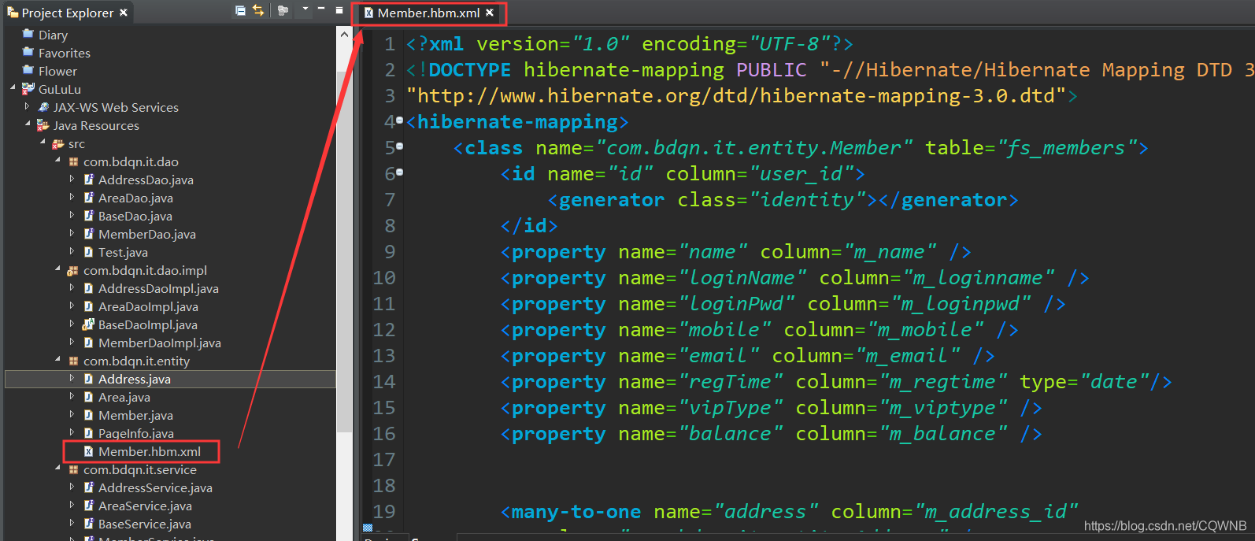
Task: Click Project Explorer vertical scrollbar thumb
Action: coord(344,252)
